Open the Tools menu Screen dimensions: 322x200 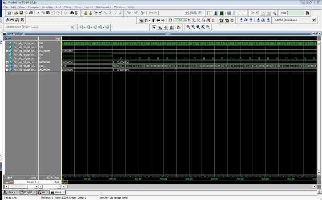(x=78, y=7)
